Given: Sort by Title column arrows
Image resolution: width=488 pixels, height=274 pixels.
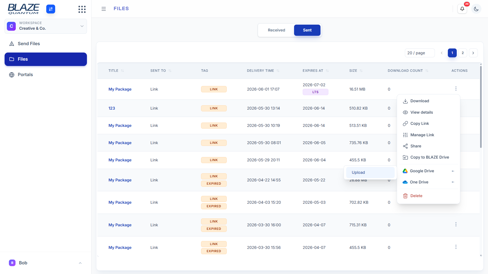Looking at the screenshot, I should coord(122,71).
